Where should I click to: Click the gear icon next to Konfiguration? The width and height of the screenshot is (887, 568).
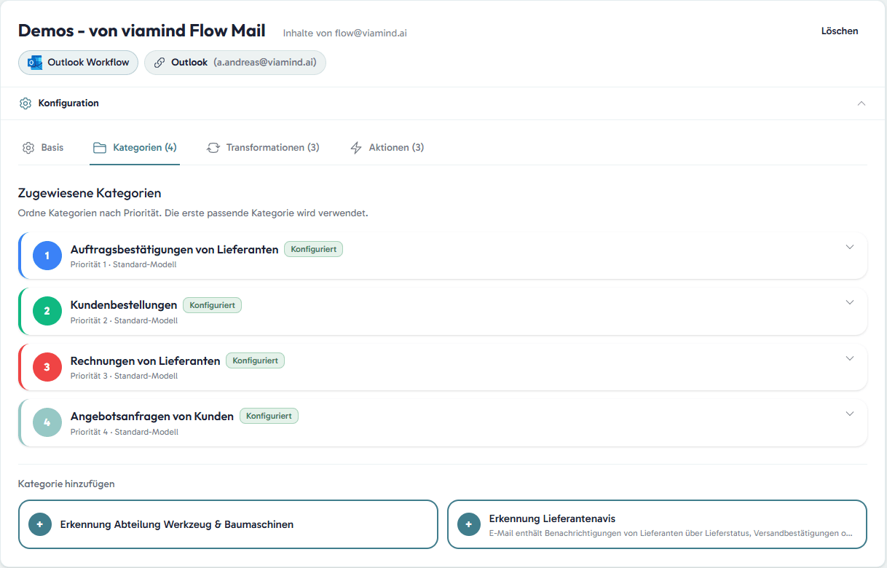[x=25, y=103]
